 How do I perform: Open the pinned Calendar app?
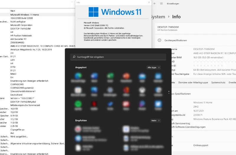158,77
